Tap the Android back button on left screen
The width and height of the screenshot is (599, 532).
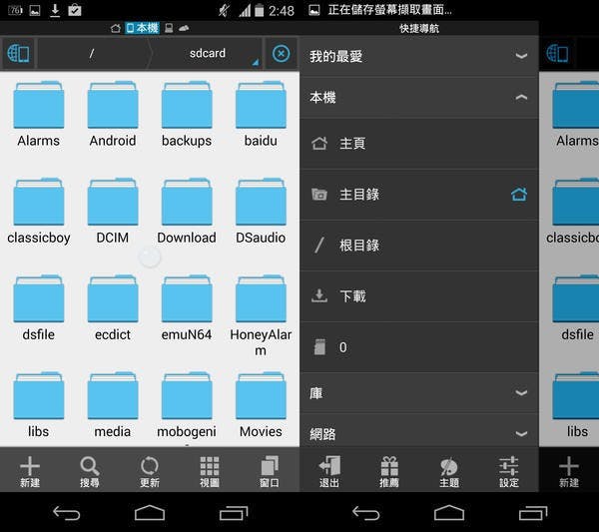pos(67,513)
